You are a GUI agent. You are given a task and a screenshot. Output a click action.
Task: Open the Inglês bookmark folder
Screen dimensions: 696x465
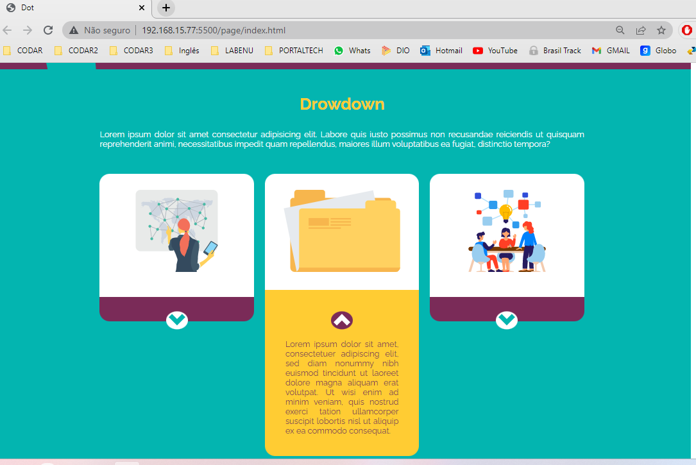(x=182, y=51)
